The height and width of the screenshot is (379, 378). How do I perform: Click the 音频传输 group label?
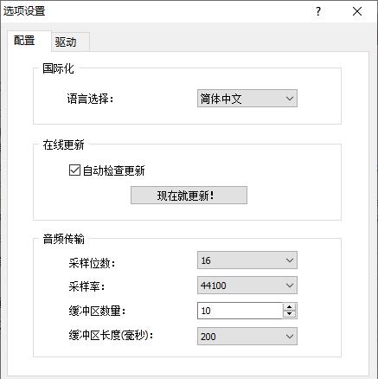coord(63,239)
